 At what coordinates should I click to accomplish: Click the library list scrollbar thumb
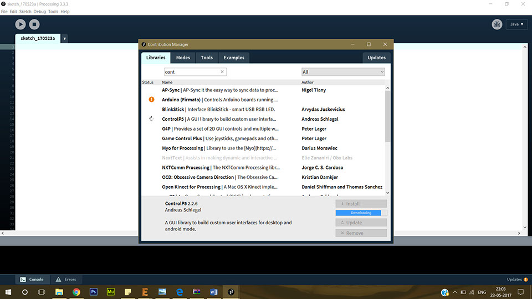[387, 116]
